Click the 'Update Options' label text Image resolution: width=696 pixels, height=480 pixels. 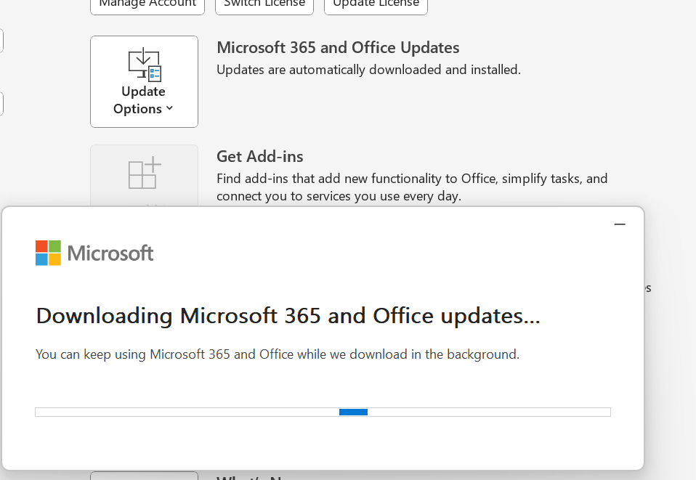pos(139,99)
